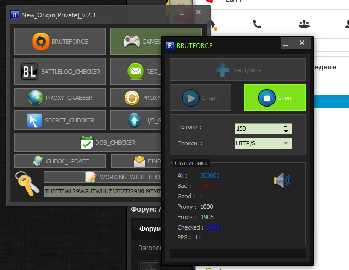Click the license key text field
The height and width of the screenshot is (270, 349).
pos(103,191)
